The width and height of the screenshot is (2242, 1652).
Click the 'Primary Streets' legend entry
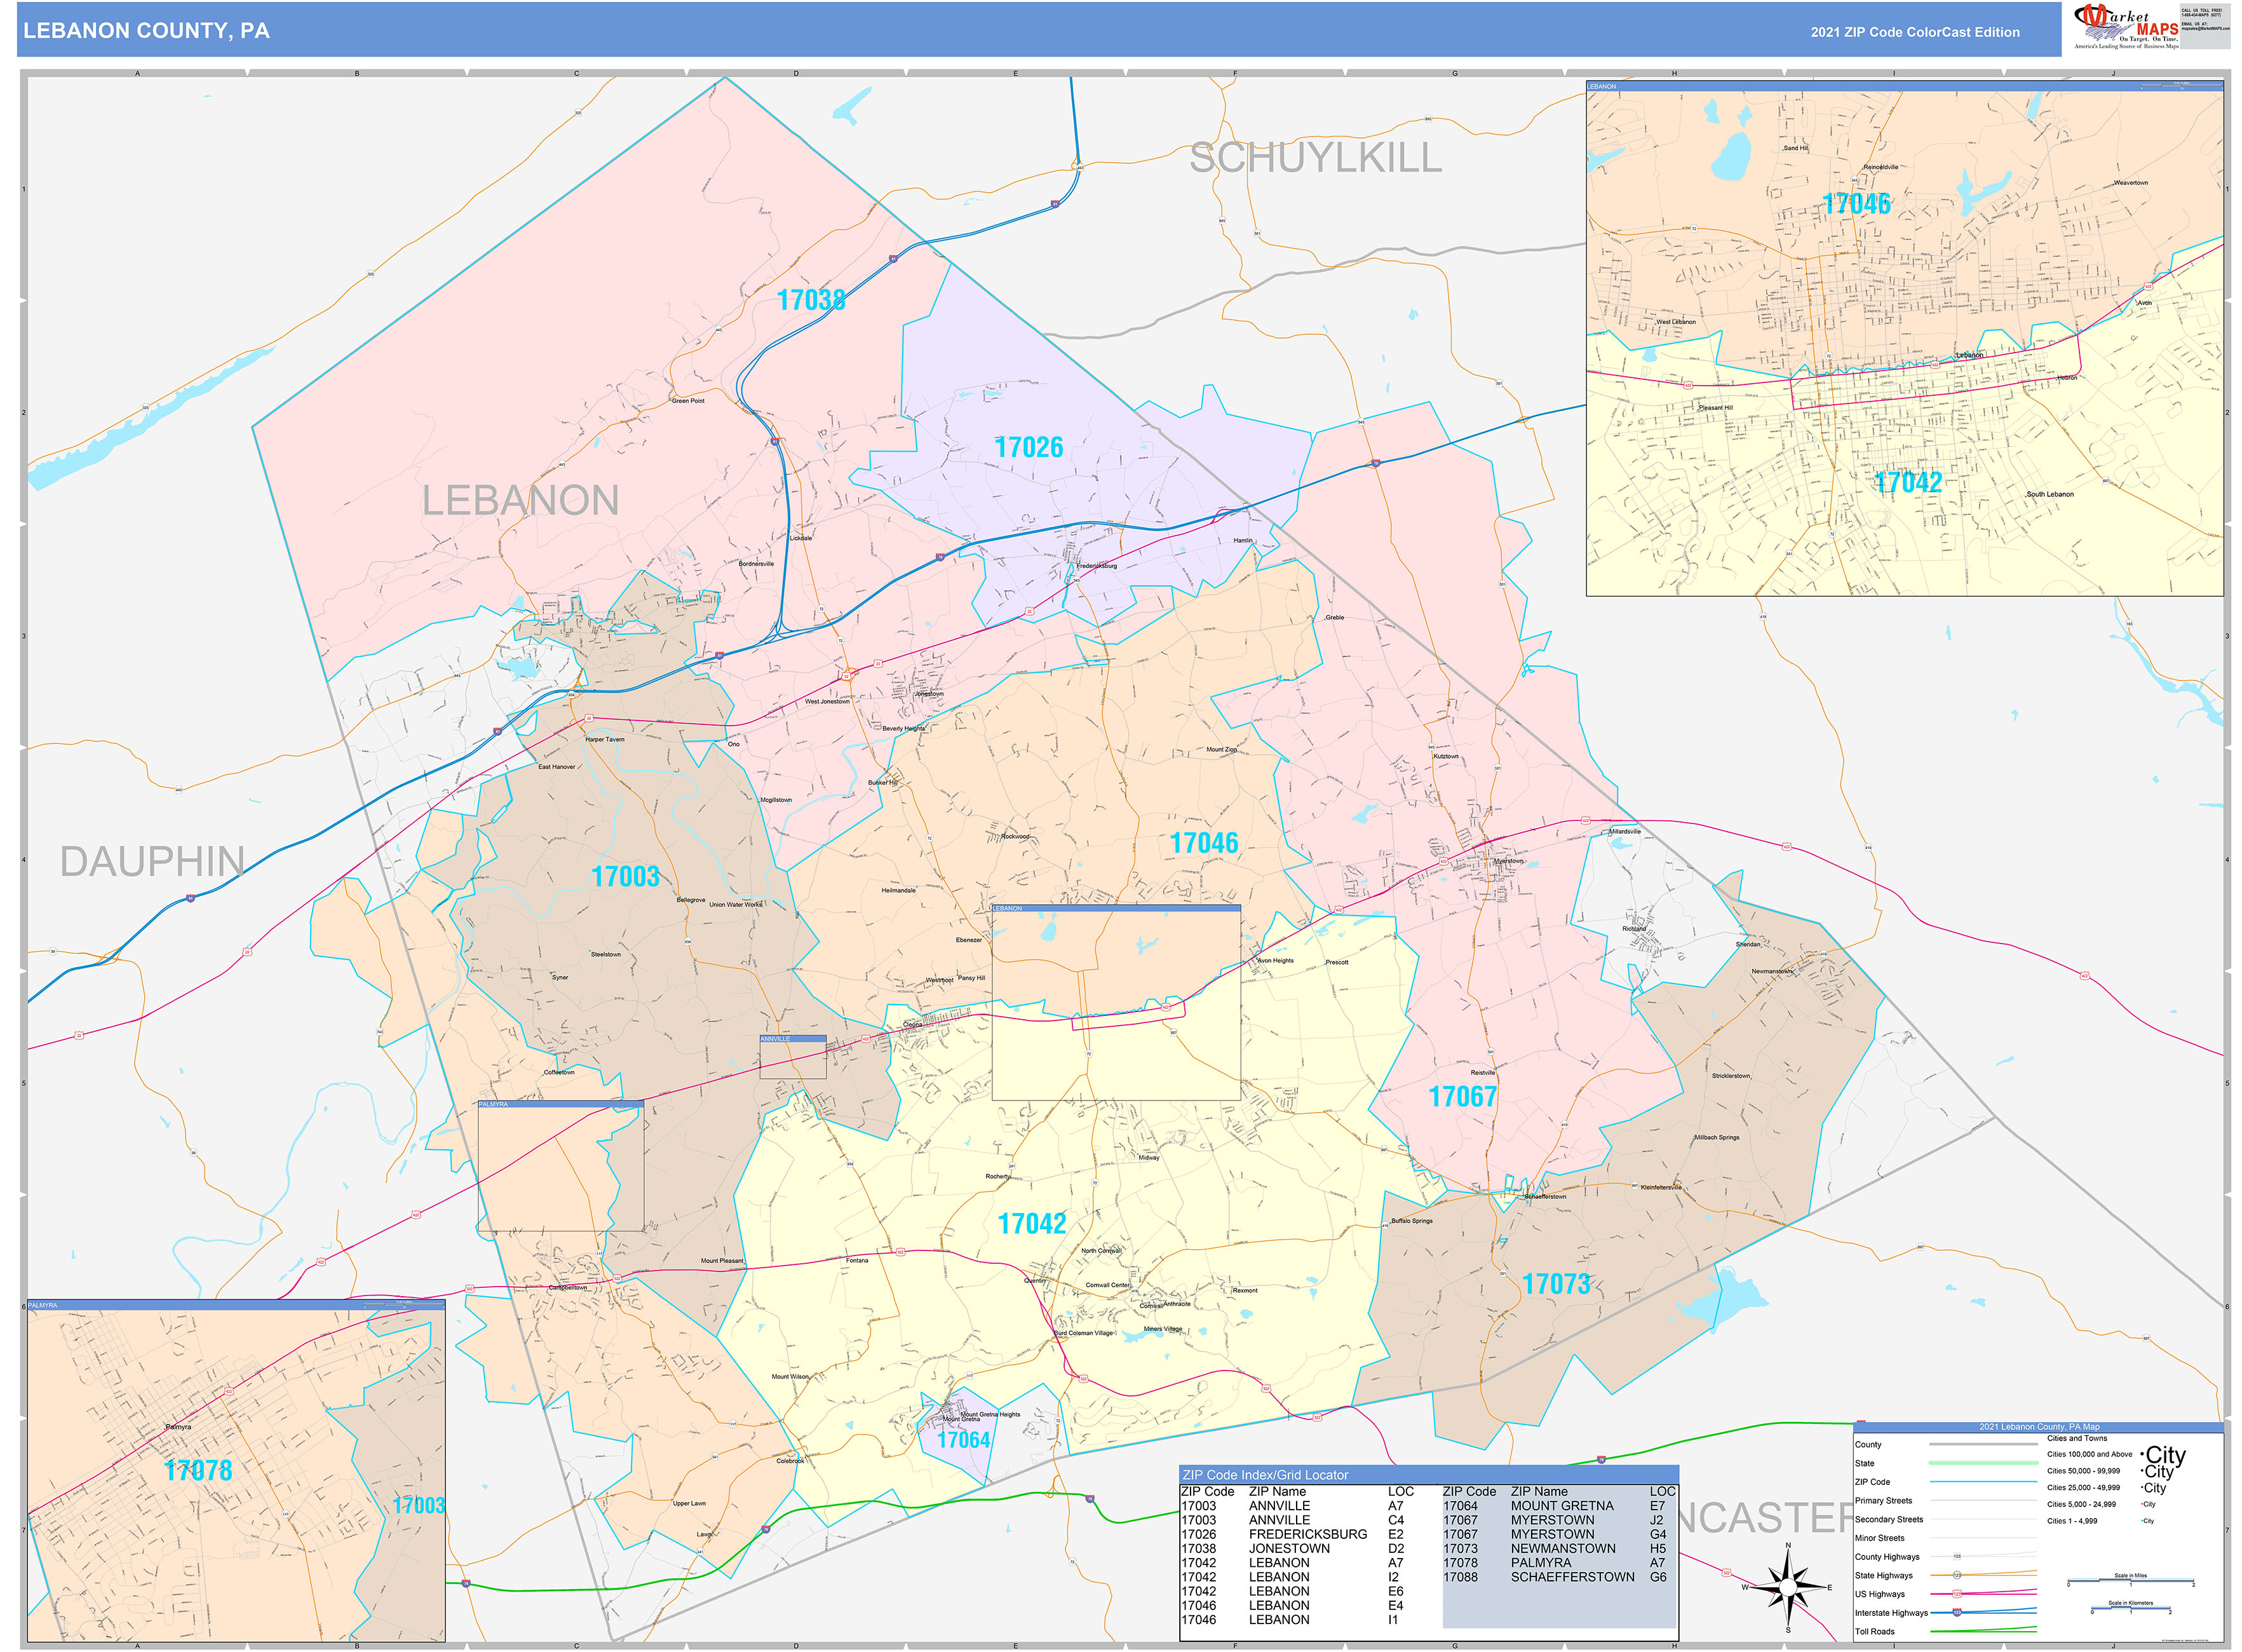(x=1883, y=1501)
